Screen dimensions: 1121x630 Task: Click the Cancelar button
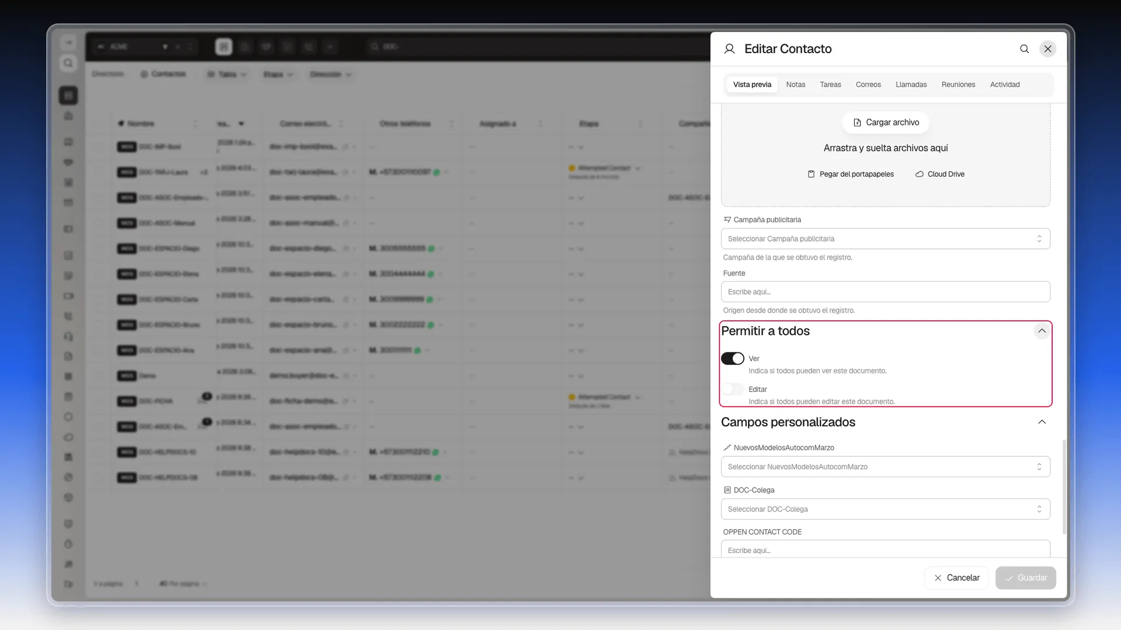(956, 578)
